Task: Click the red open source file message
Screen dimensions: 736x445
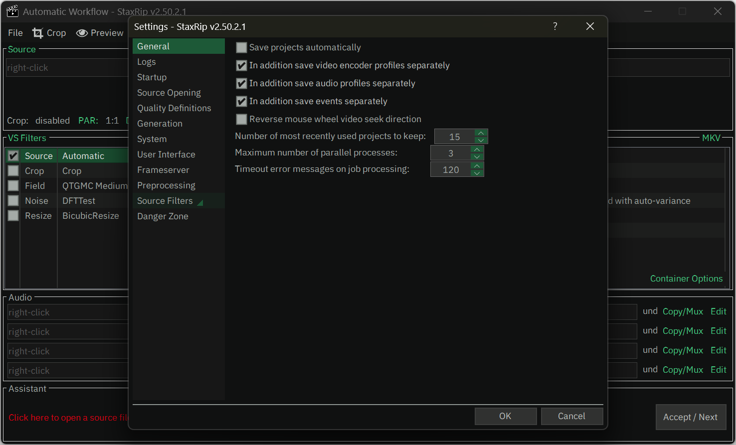Action: pyautogui.click(x=68, y=418)
